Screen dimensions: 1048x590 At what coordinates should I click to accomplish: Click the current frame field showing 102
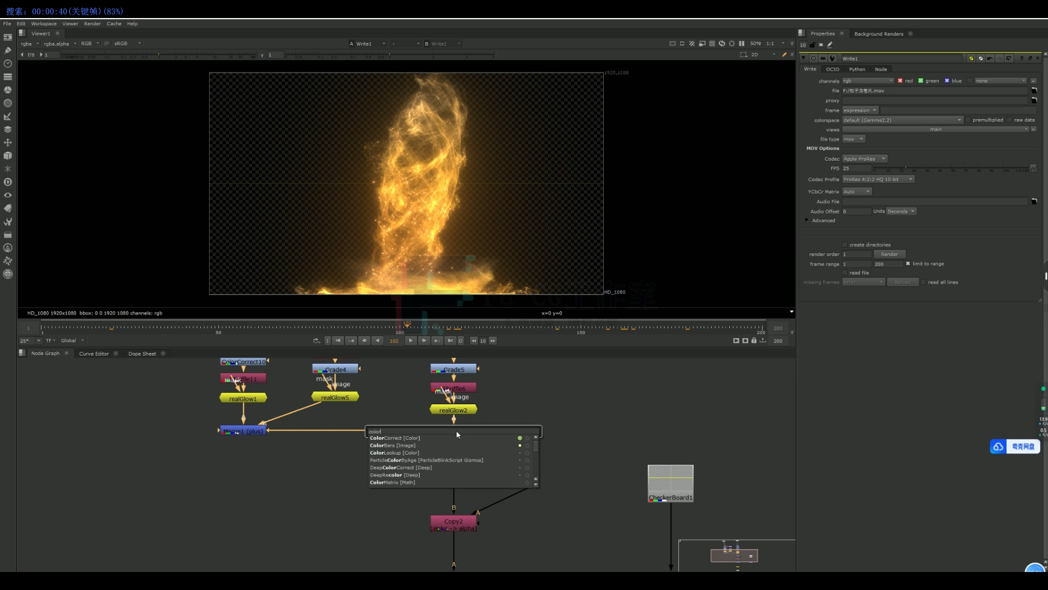pos(394,340)
